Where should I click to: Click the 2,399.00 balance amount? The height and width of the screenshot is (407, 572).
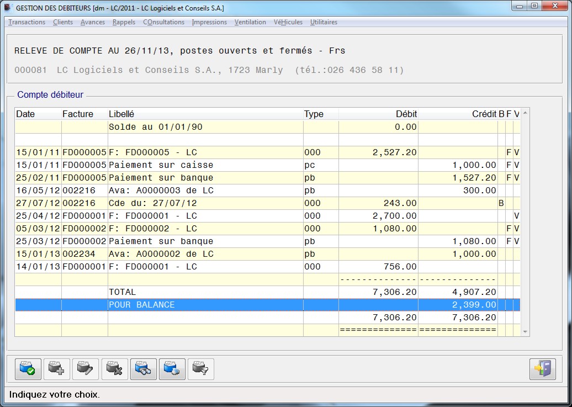pos(474,305)
